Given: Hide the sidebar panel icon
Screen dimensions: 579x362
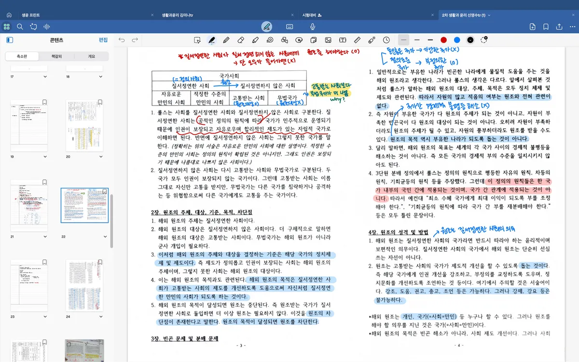Looking at the screenshot, I should tap(9, 40).
